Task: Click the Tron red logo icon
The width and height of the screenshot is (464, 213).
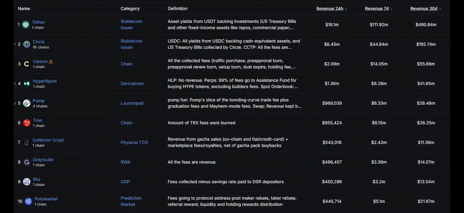Action: (x=27, y=123)
